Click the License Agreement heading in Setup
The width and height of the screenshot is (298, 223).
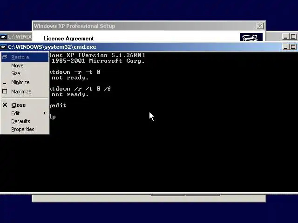tap(68, 39)
